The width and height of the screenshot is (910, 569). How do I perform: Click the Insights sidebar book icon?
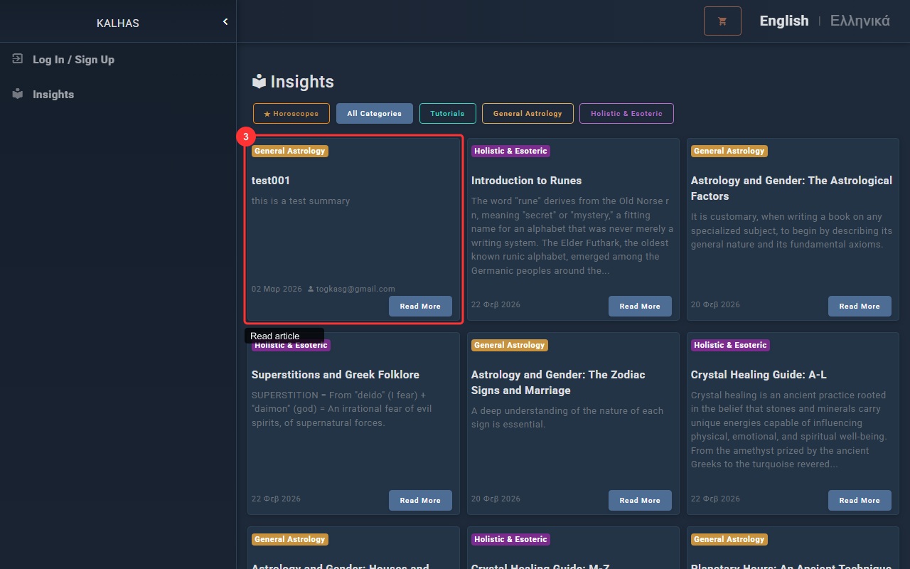(18, 94)
